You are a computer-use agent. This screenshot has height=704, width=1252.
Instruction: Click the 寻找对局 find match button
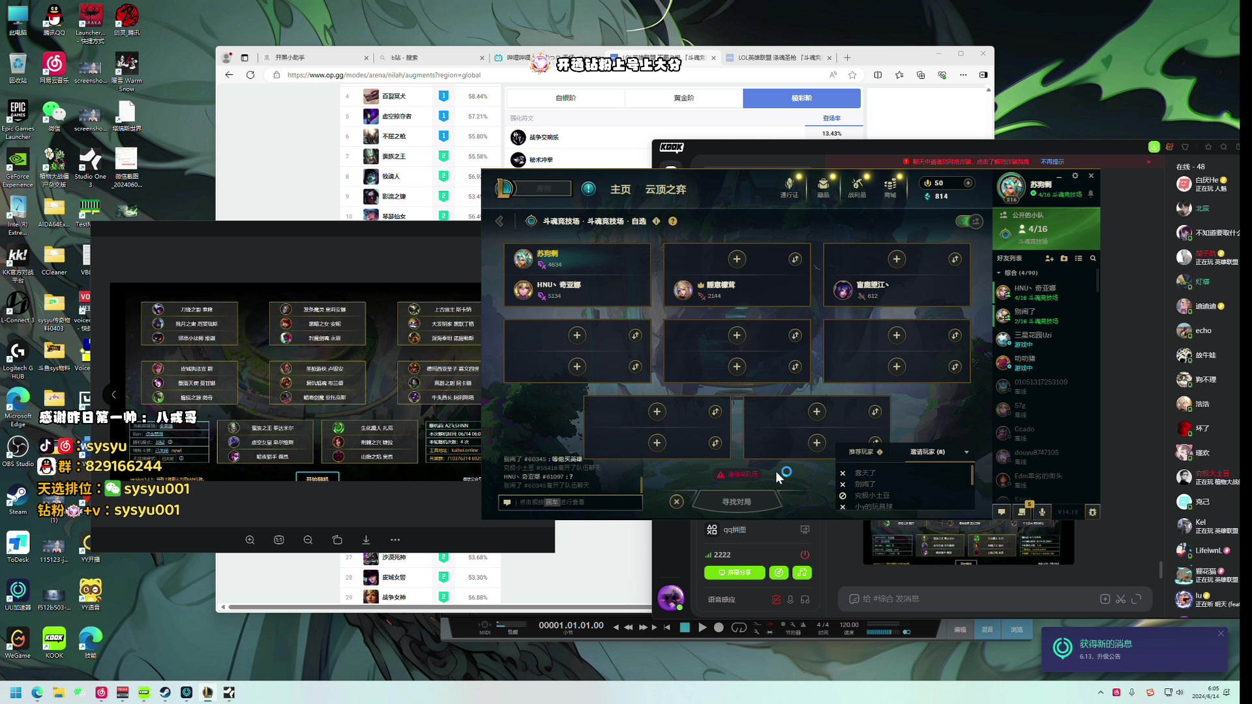click(736, 502)
